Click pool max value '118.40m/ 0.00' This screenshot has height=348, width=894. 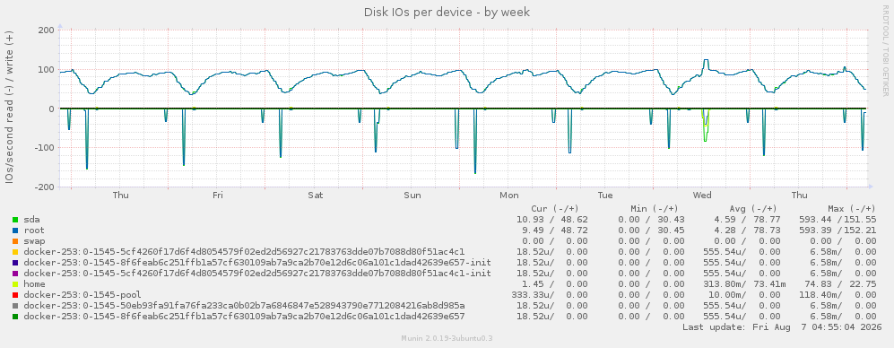point(838,295)
